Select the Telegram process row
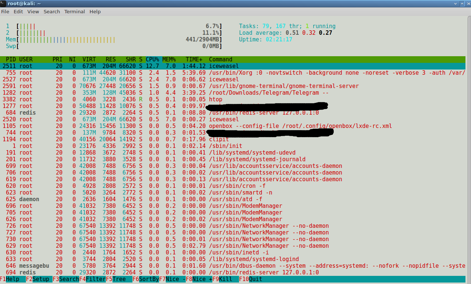Viewport: 471px width, 284px height. point(237,93)
